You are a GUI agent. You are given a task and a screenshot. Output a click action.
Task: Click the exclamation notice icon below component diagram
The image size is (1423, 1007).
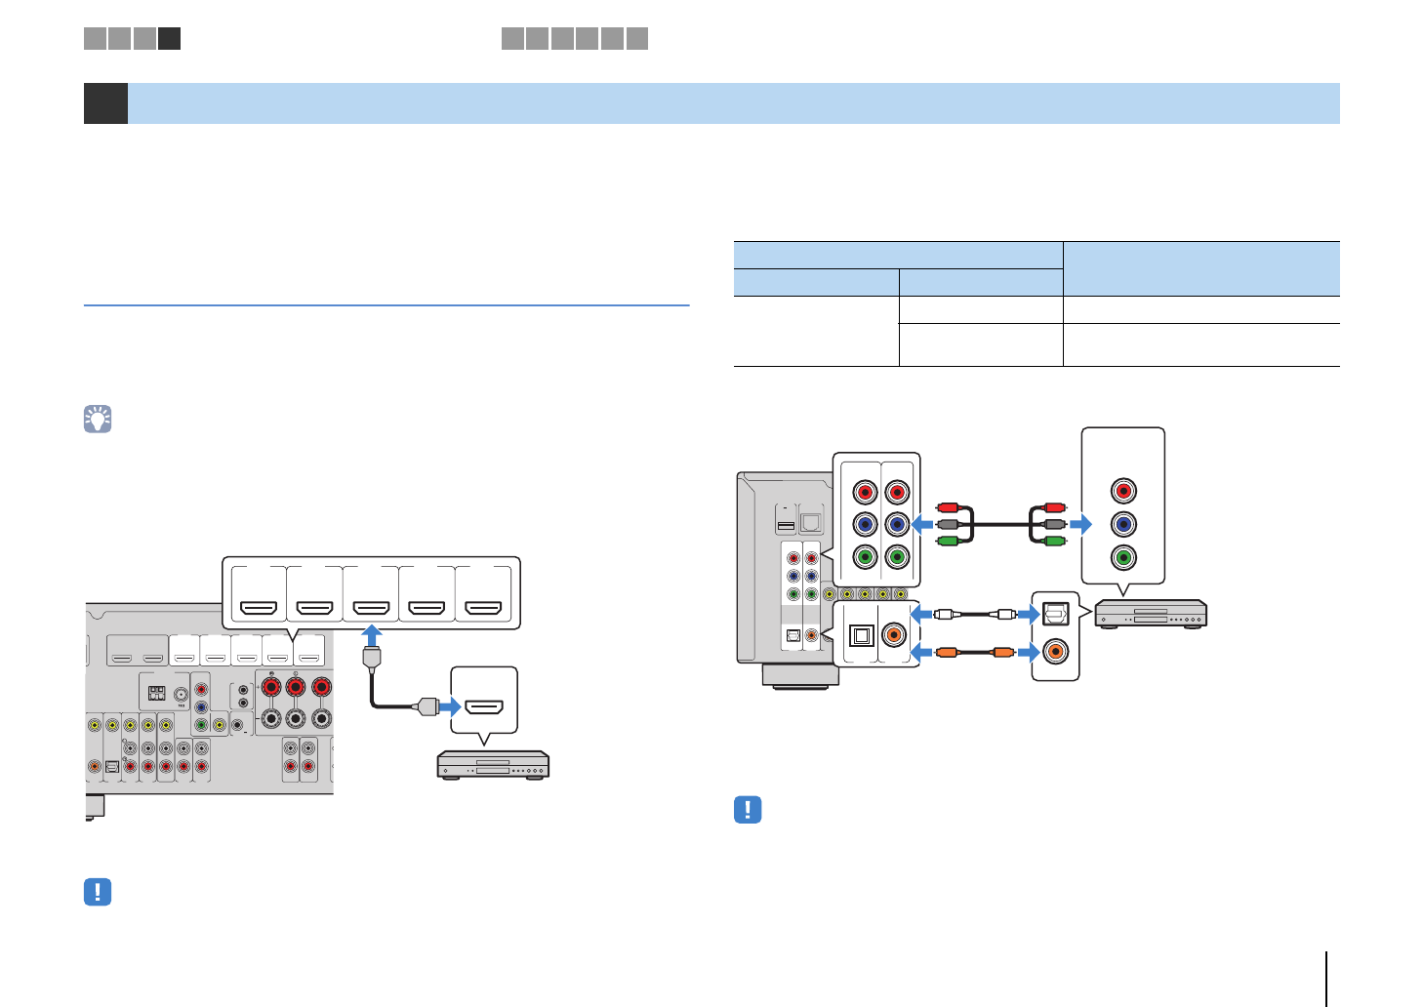pyautogui.click(x=748, y=810)
